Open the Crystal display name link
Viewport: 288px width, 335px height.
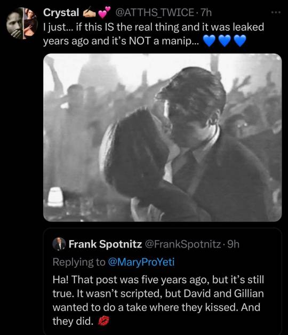[61, 13]
